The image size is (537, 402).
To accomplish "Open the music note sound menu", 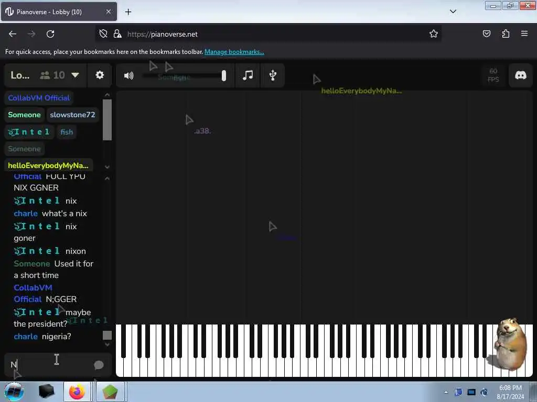I will click(248, 75).
